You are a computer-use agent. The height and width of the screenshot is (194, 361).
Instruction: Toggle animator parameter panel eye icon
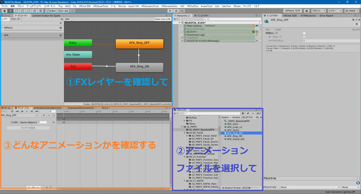point(61,19)
